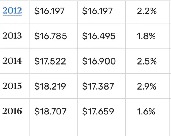Open the 2012 year link

pos(12,11)
